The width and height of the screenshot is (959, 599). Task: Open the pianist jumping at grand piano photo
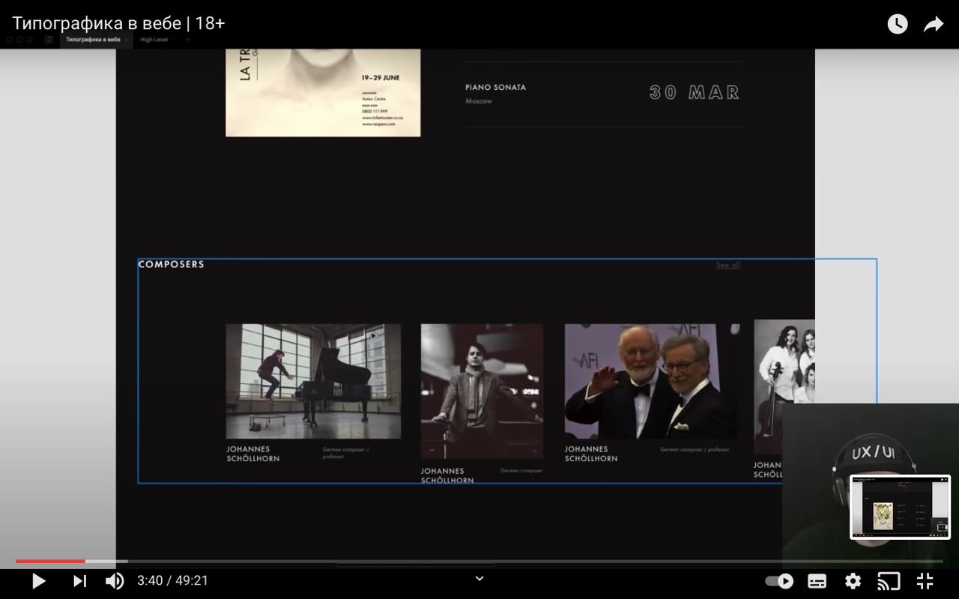tap(313, 381)
